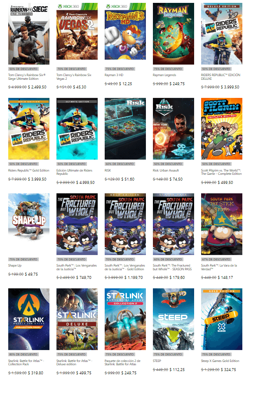Click the Steep X Games Gold Edition cover

[x=222, y=319]
